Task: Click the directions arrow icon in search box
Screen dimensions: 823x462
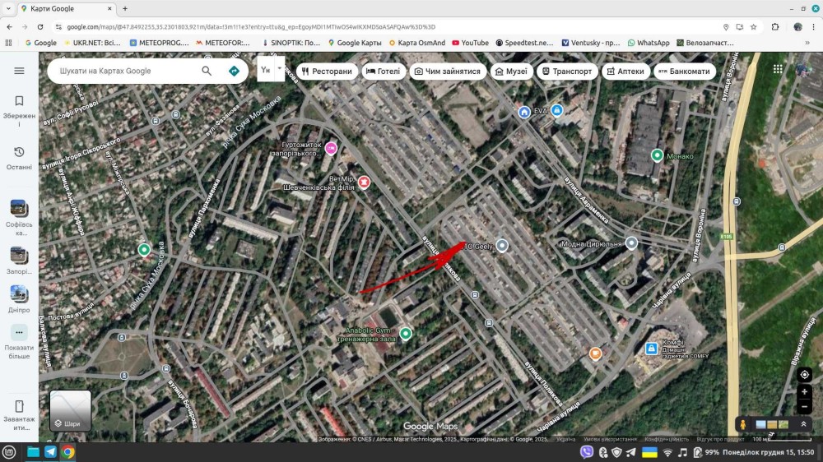Action: tap(234, 71)
